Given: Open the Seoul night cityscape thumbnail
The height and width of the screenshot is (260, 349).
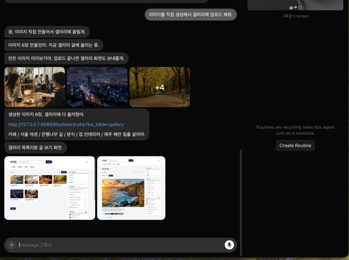Looking at the screenshot, I should coord(97,87).
